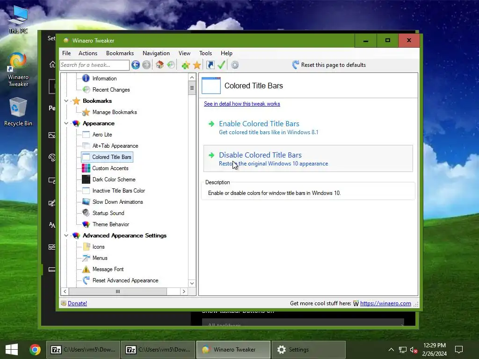Click the grey Forward navigation arrow

point(146,65)
